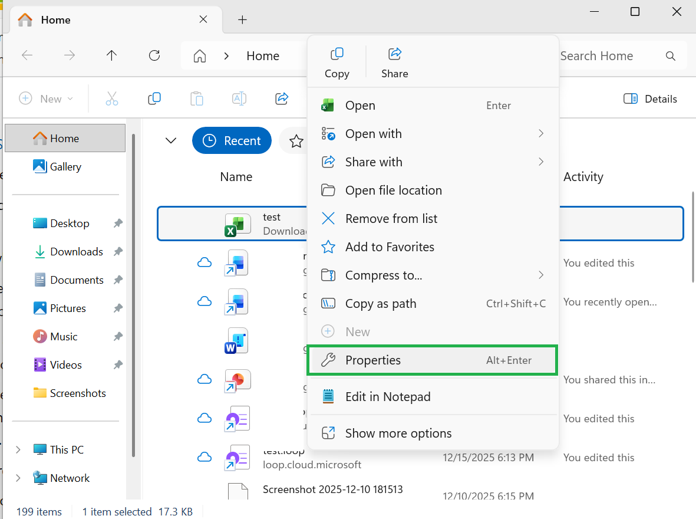Select the test.loop file row

[420, 458]
